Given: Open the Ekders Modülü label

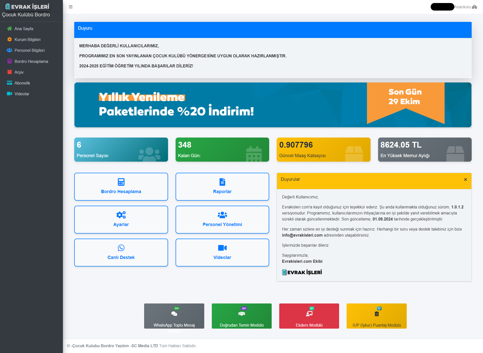Looking at the screenshot, I should point(309,325).
